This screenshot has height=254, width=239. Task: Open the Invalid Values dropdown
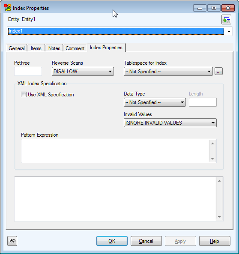click(x=170, y=123)
